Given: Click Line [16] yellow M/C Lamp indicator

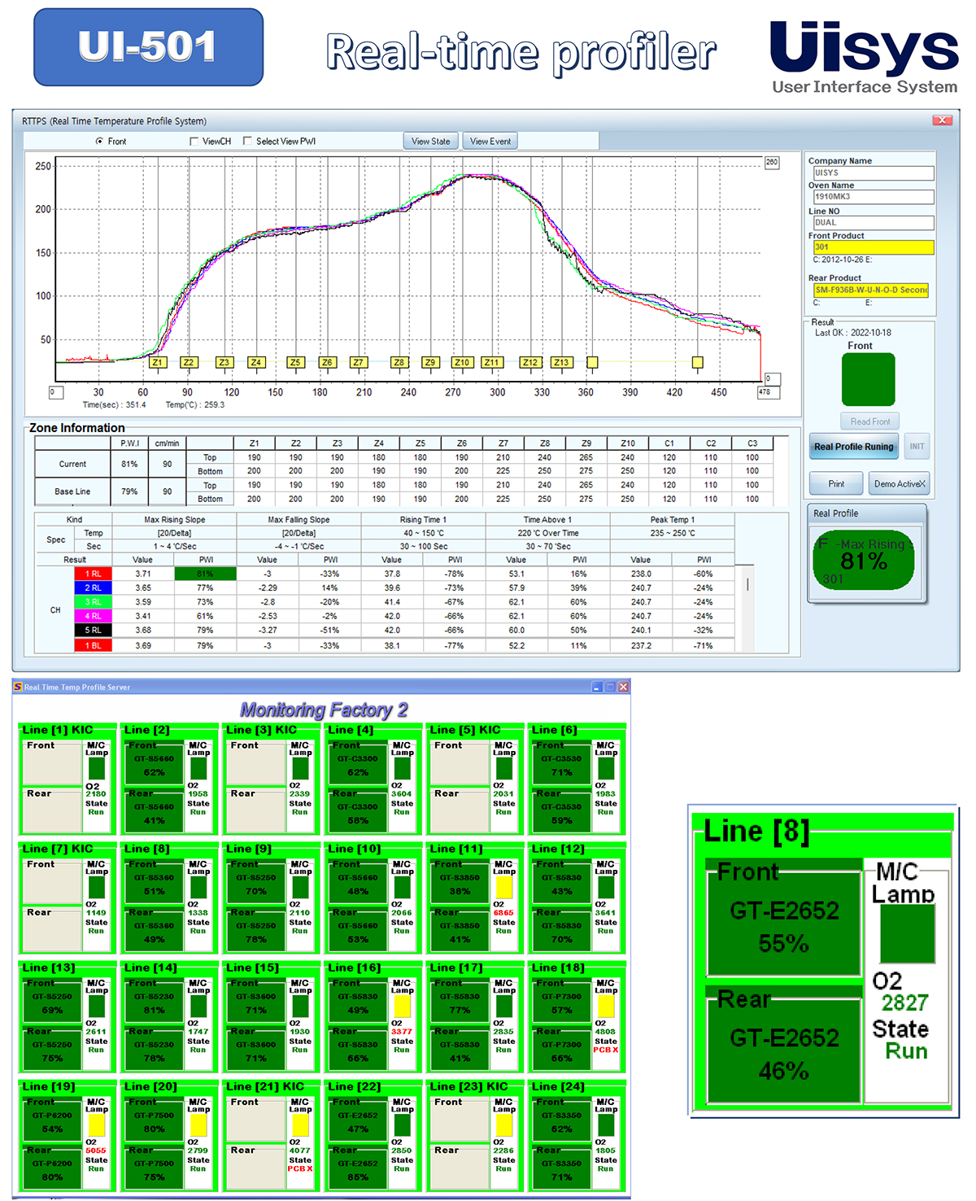Looking at the screenshot, I should pyautogui.click(x=403, y=1007).
